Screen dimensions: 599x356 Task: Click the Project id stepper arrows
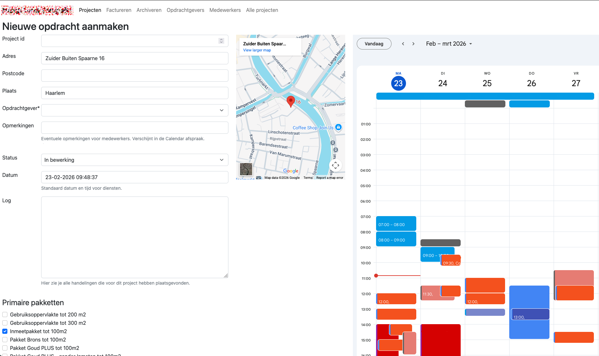click(x=221, y=41)
